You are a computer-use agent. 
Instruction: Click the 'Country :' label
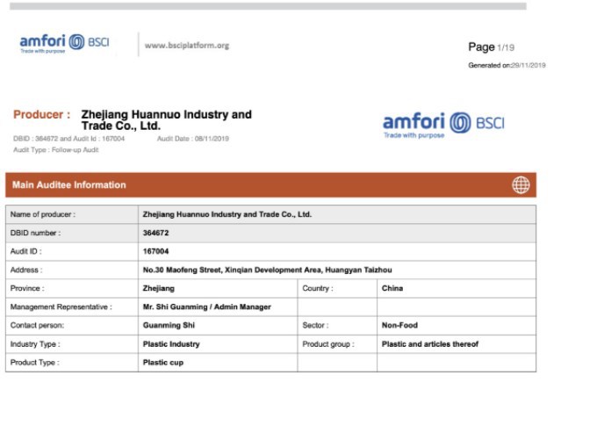pyautogui.click(x=318, y=288)
